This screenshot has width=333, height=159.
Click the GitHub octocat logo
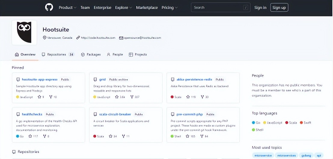click(x=49, y=7)
